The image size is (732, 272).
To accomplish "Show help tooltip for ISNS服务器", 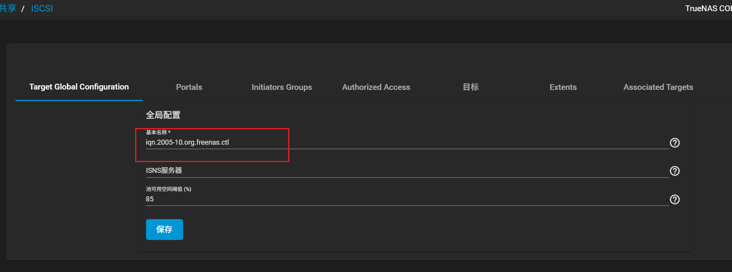I will tap(674, 171).
